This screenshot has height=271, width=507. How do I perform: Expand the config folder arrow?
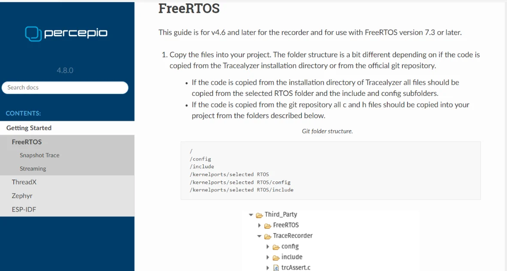click(x=268, y=247)
